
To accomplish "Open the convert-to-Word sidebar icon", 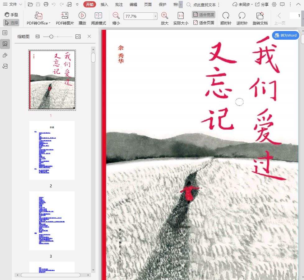I will [5, 66].
